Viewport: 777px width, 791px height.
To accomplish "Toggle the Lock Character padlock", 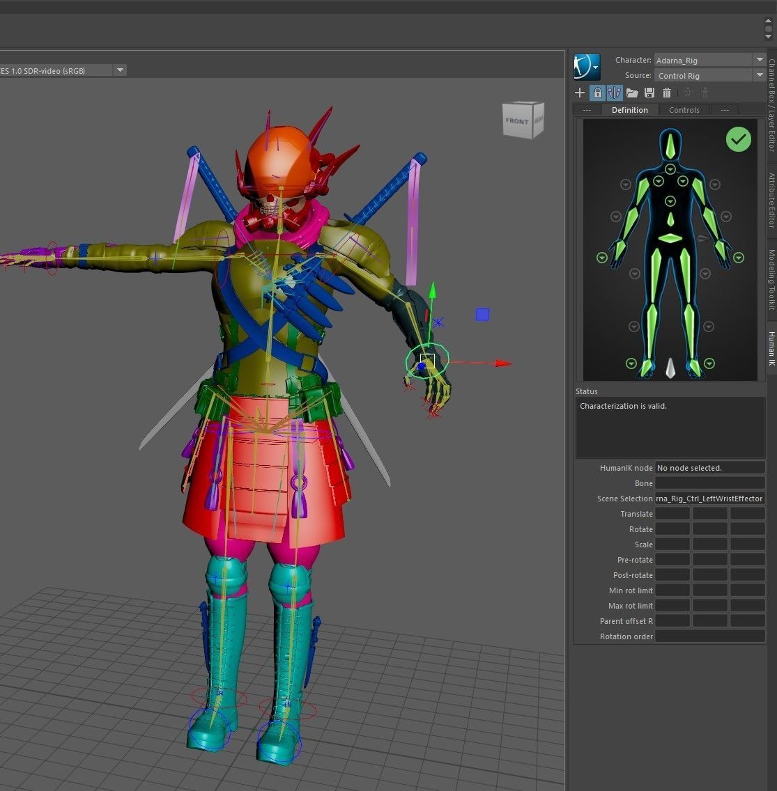I will point(597,93).
